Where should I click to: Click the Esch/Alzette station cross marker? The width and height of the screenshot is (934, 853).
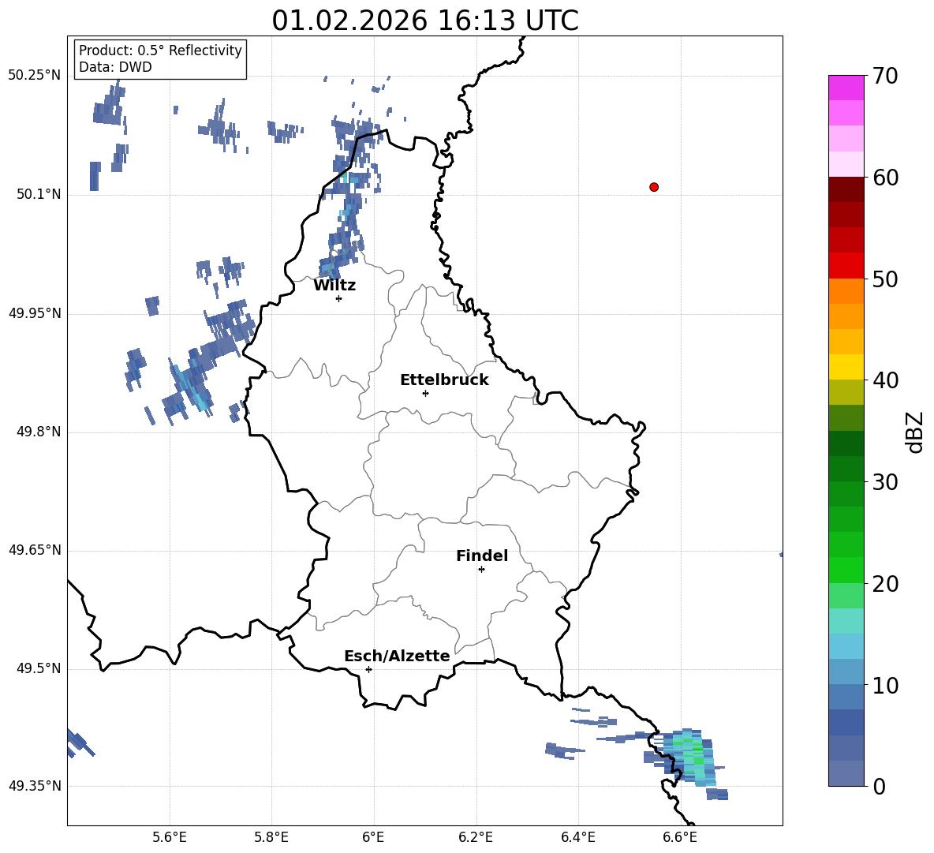point(368,669)
